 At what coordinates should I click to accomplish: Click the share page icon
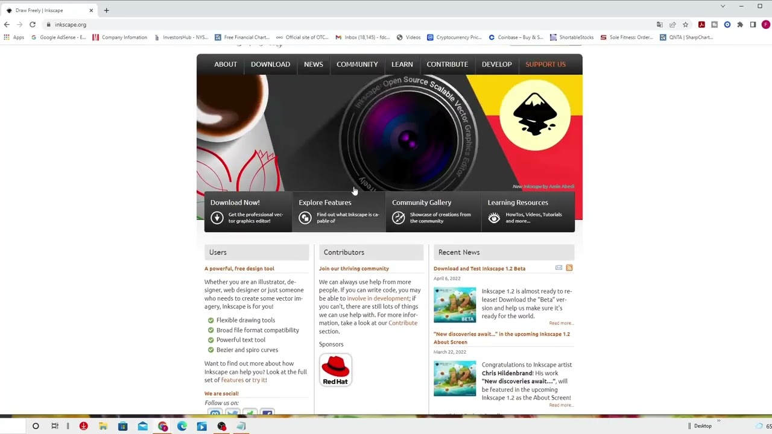672,25
